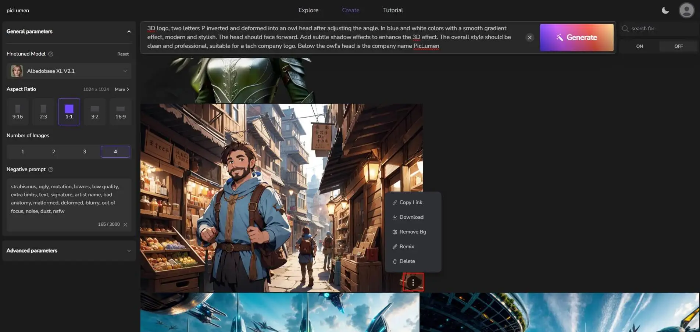This screenshot has width=700, height=332.
Task: Open the Explore page
Action: [308, 10]
